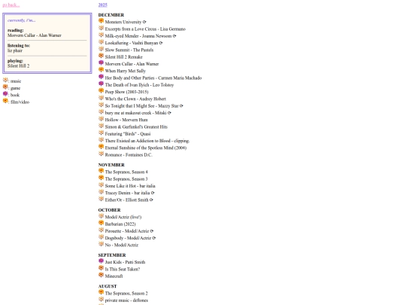Click the 'music' legend label
The image size is (406, 305).
coord(16,81)
